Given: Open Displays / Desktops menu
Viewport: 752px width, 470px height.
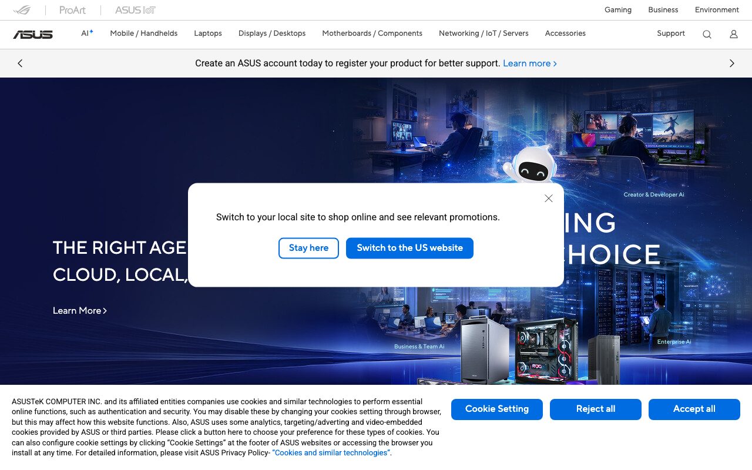Looking at the screenshot, I should (272, 33).
